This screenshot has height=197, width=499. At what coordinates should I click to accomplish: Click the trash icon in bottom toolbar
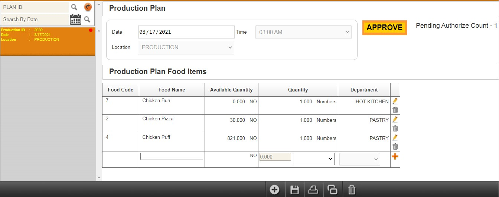click(x=352, y=190)
